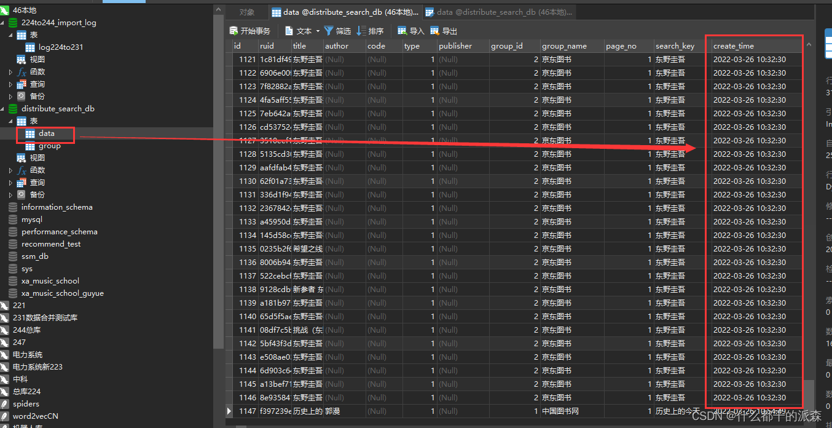Expand 查询 under 224to244_import_log
Screen dimensions: 832x428
click(11, 84)
